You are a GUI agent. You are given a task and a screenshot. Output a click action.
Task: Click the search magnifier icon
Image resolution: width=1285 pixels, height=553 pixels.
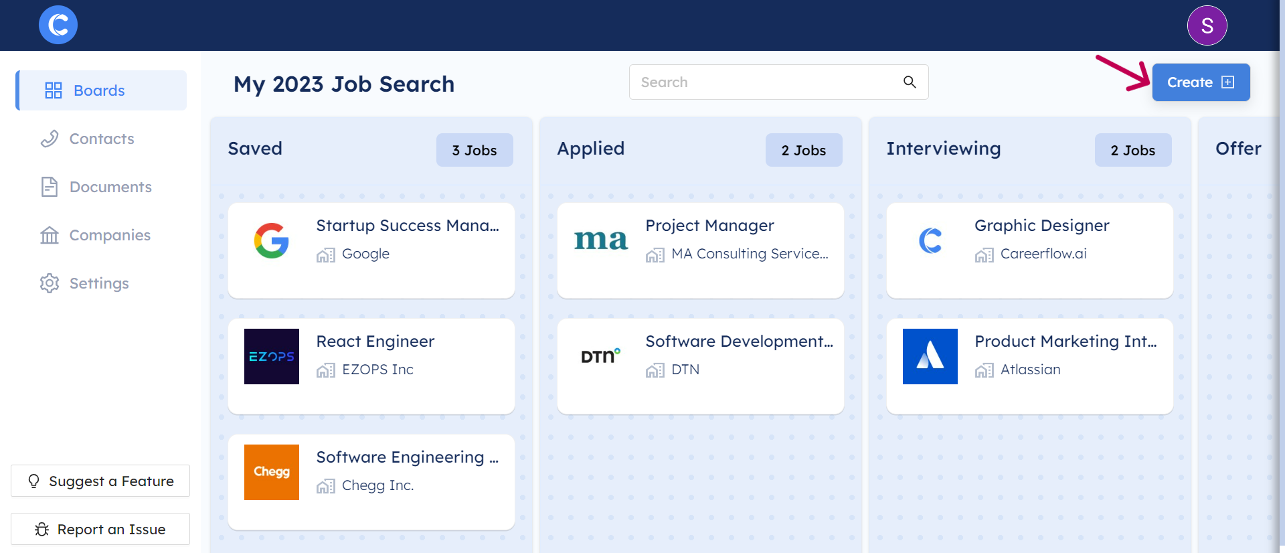coord(909,82)
